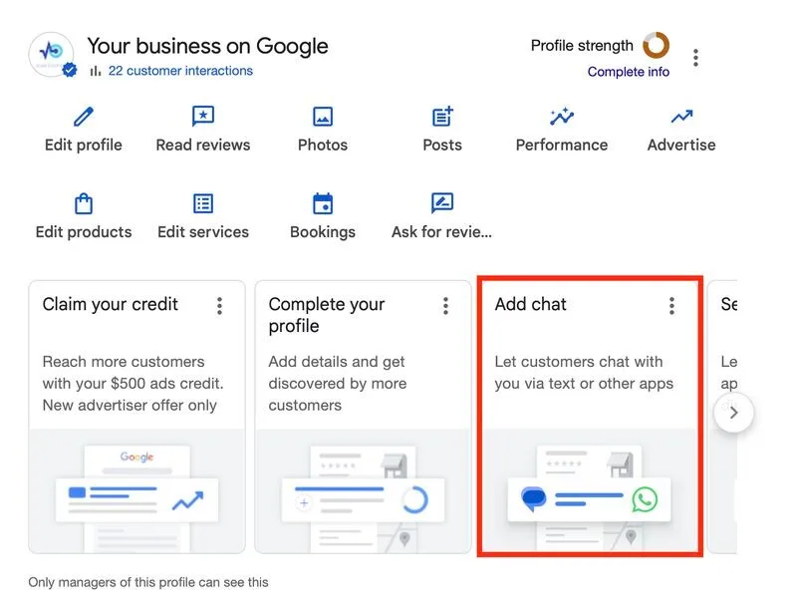The image size is (797, 615).
Task: Open options menu on Complete your profile card
Action: (x=445, y=306)
